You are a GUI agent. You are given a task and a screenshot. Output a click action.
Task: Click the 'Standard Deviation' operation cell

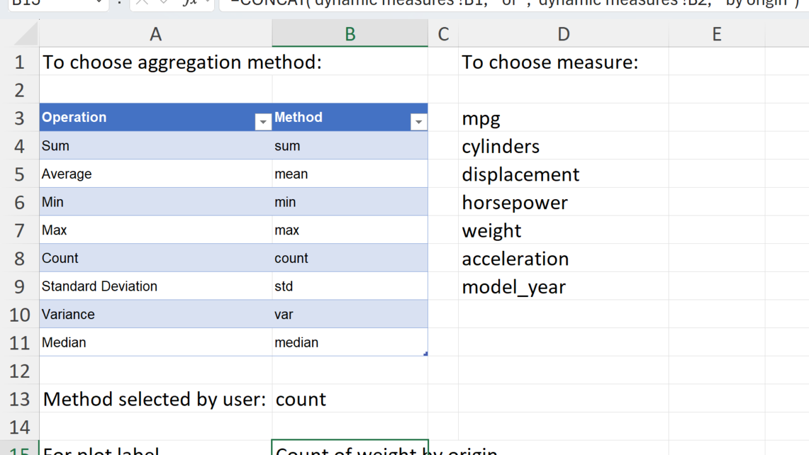pyautogui.click(x=99, y=286)
